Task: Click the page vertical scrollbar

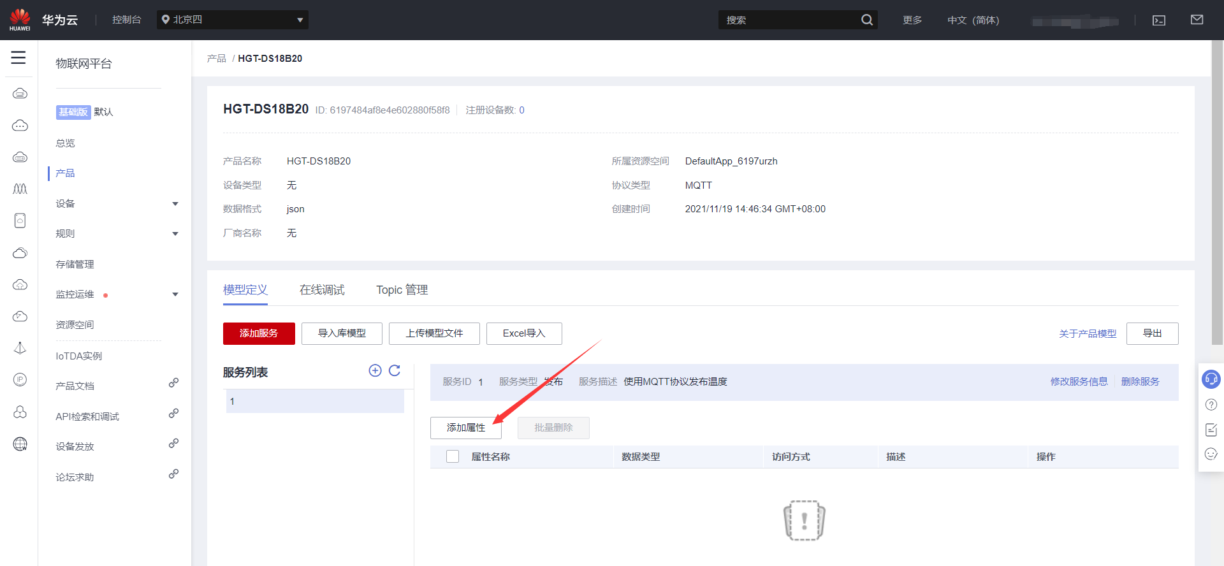Action: [x=1217, y=191]
